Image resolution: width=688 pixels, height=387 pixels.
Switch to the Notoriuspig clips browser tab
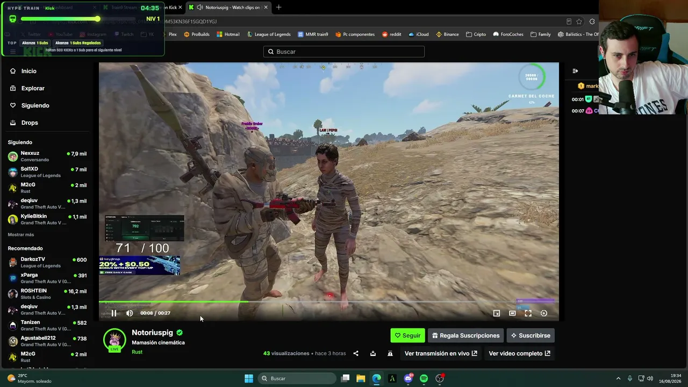[228, 8]
